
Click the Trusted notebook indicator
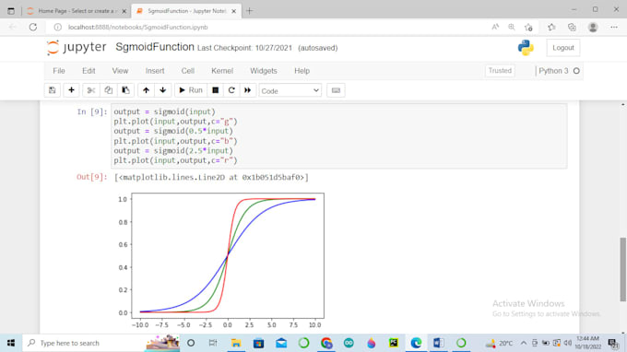500,71
